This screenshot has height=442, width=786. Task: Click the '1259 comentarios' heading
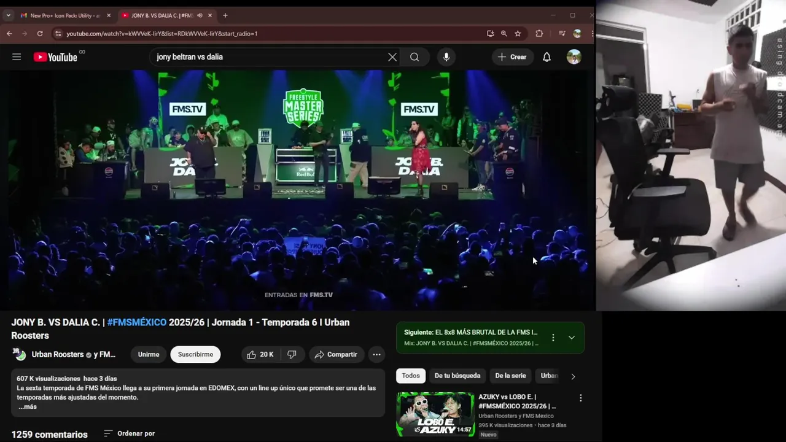[49, 435]
